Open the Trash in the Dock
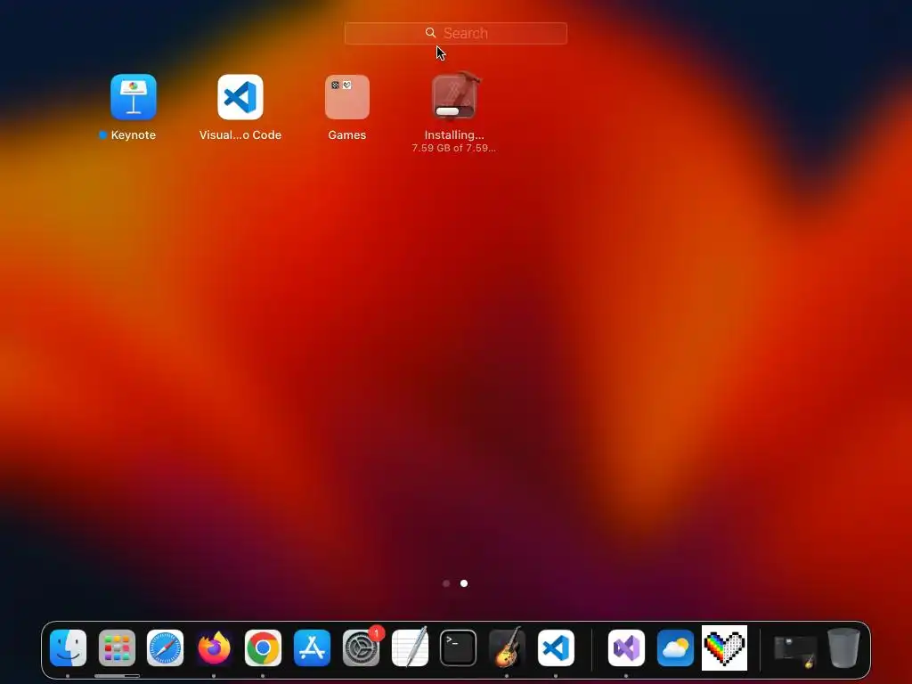 coord(843,648)
